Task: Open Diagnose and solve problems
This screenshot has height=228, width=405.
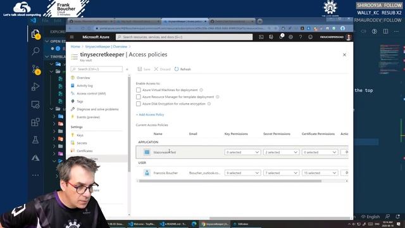Action: point(97,110)
